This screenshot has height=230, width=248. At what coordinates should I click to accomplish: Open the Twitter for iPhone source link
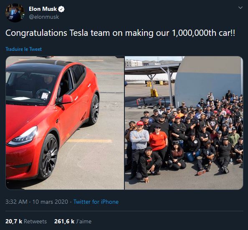(96, 202)
